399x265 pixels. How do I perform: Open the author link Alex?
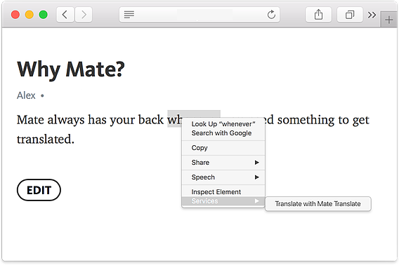pyautogui.click(x=26, y=95)
